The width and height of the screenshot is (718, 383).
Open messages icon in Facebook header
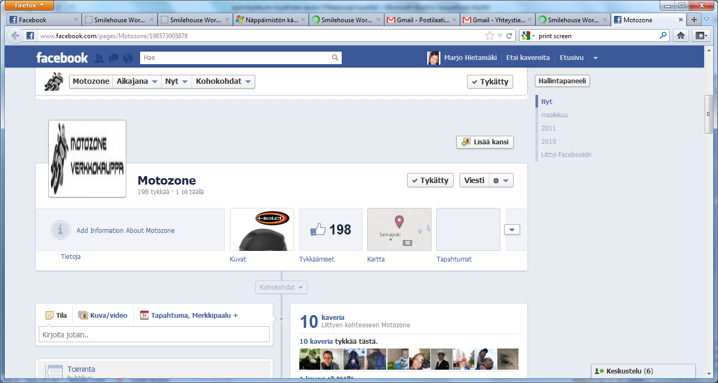pyautogui.click(x=114, y=58)
